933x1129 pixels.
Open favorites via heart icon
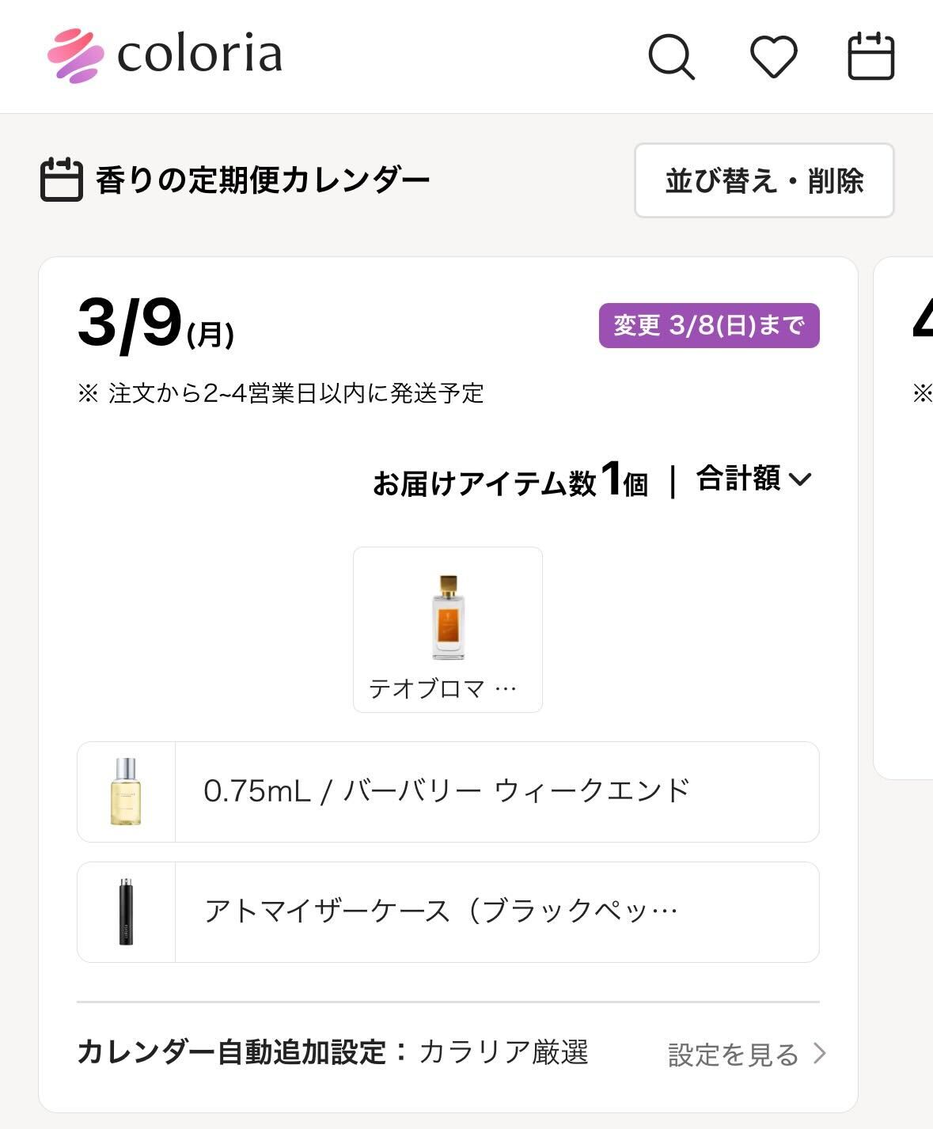(x=773, y=56)
